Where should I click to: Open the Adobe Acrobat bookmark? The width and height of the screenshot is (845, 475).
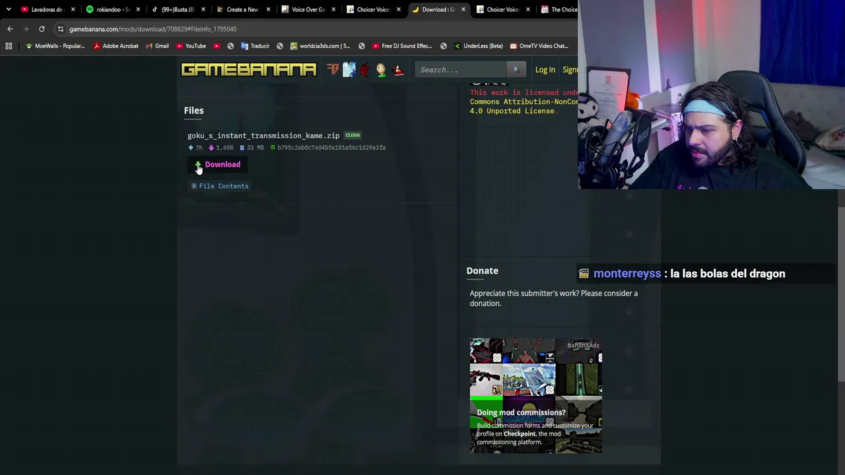pos(116,46)
